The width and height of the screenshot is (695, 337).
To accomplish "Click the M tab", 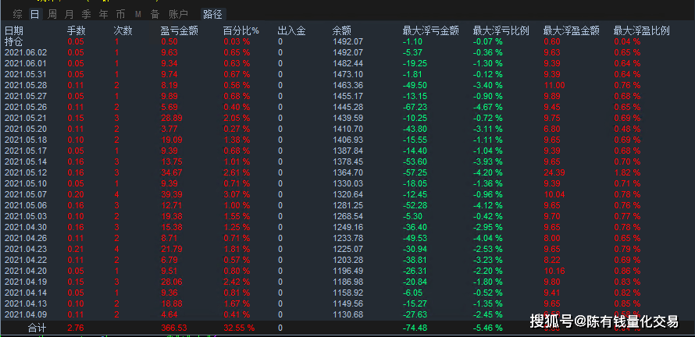I will [x=138, y=14].
